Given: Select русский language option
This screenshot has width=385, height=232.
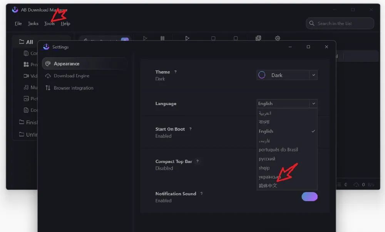Looking at the screenshot, I should (x=287, y=159).
